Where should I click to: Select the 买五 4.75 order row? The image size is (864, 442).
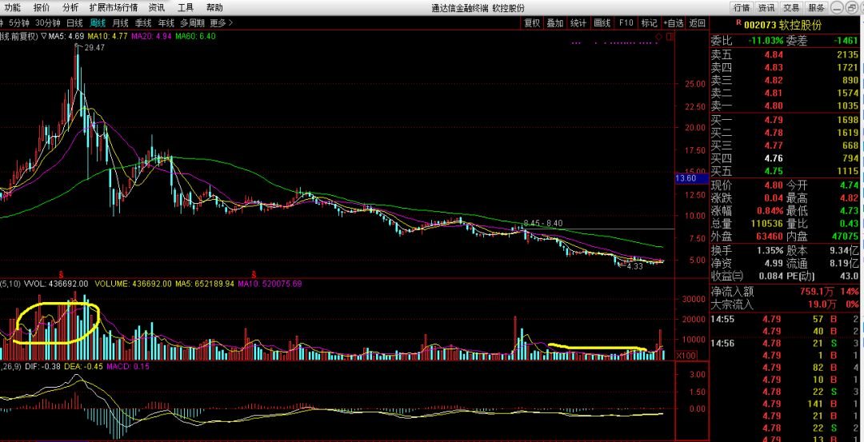785,171
